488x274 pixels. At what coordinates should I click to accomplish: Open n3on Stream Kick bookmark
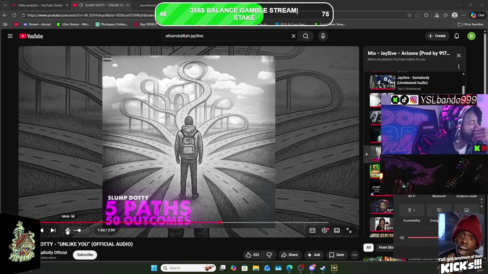click(73, 24)
